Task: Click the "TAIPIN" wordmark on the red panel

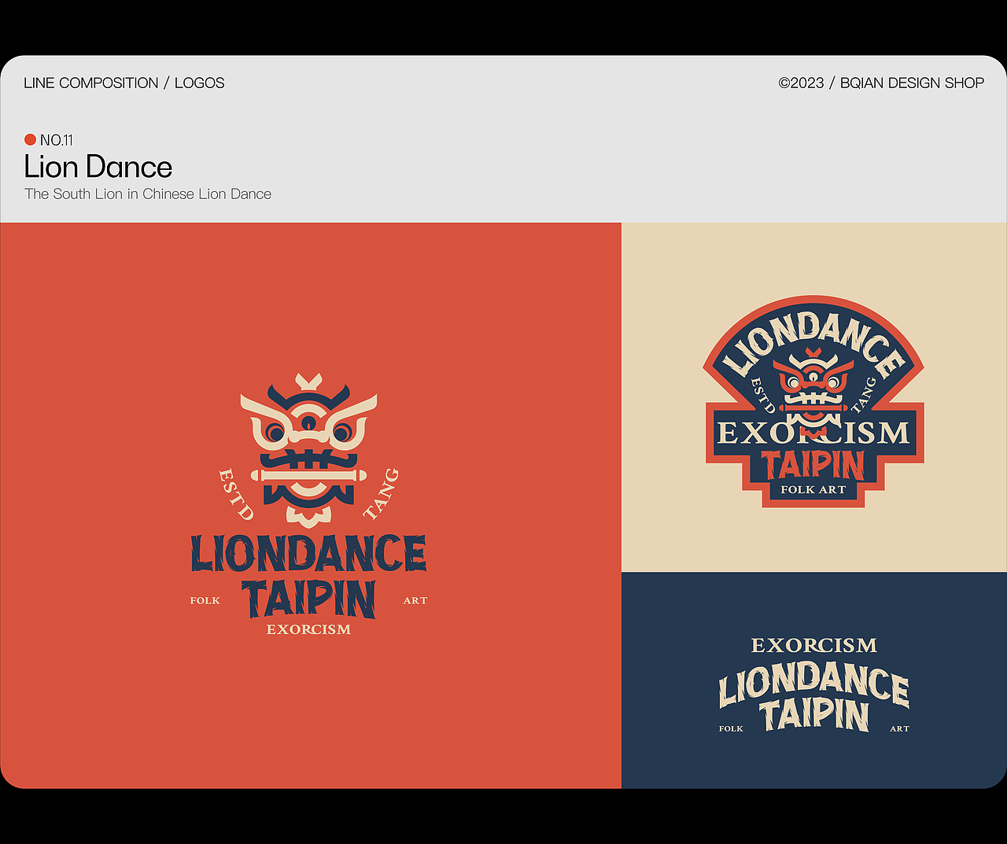Action: click(x=308, y=599)
